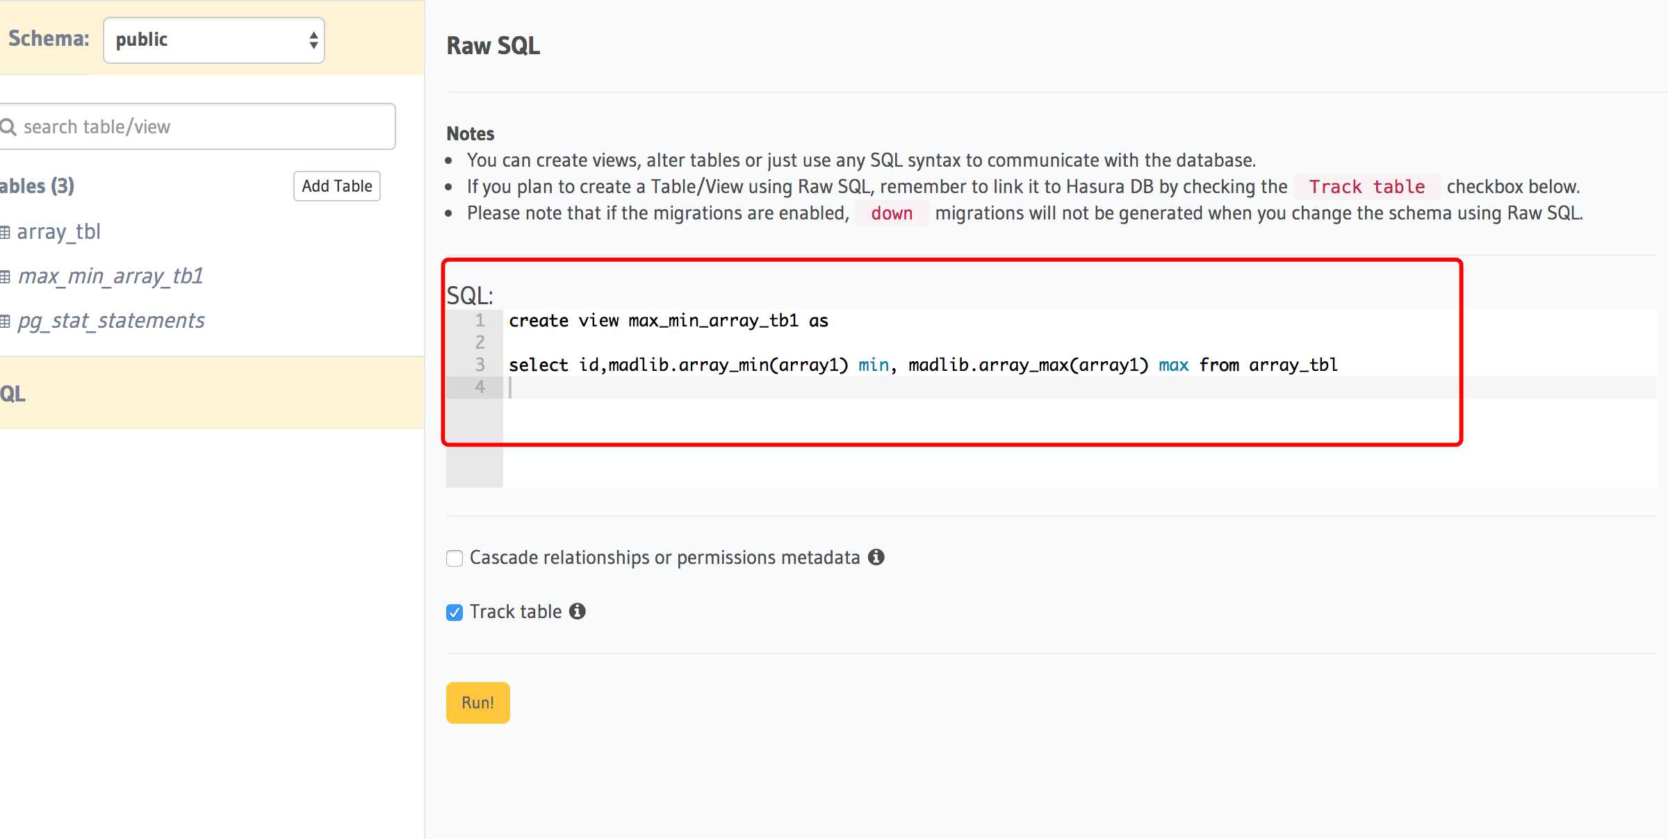Click the 'down' code label in Notes
Screen dimensions: 1668x839
tap(892, 213)
